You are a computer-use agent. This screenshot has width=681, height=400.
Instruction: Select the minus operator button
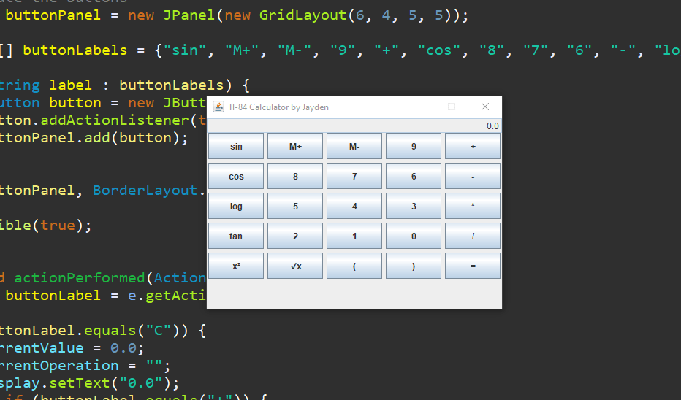(473, 176)
